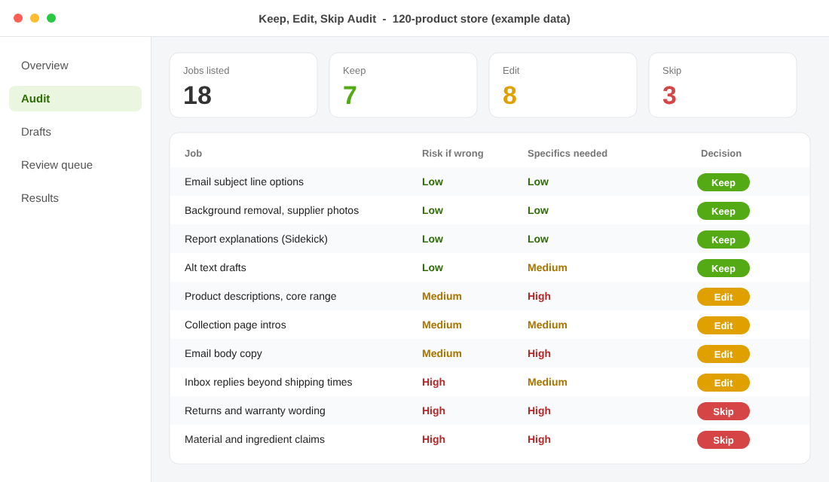Click the Edit count card showing 8

tap(562, 85)
